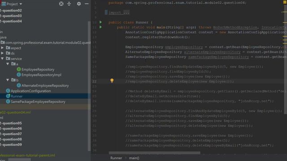Screen dimensions: 287x161
Task: Open EmployeeRepositoryImpl class file
Action: [41, 75]
